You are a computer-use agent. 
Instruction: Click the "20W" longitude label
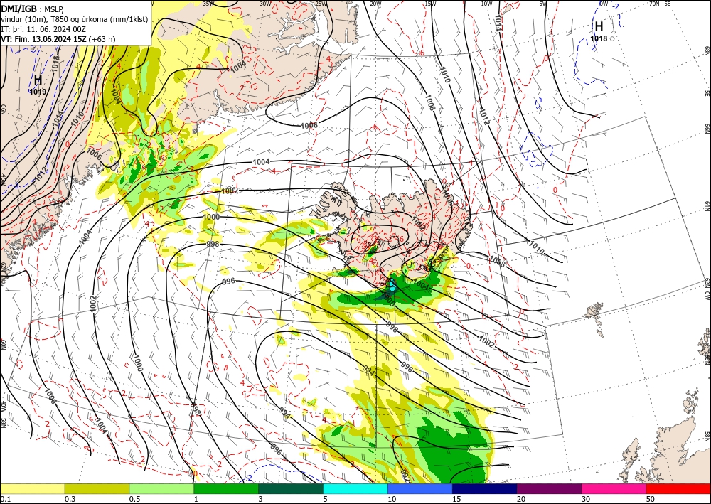(x=375, y=4)
